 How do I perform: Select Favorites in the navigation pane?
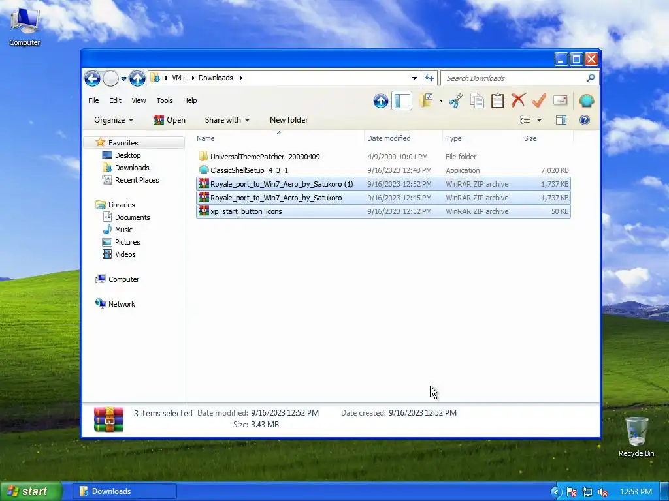(123, 143)
